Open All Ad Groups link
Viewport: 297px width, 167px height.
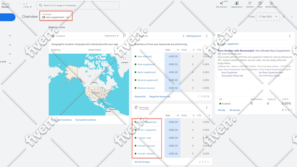tap(142, 162)
